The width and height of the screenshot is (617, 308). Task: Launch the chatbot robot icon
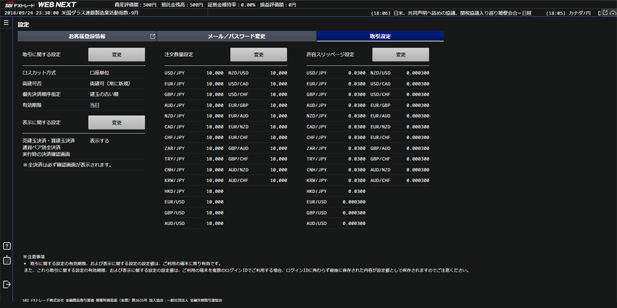click(6, 260)
